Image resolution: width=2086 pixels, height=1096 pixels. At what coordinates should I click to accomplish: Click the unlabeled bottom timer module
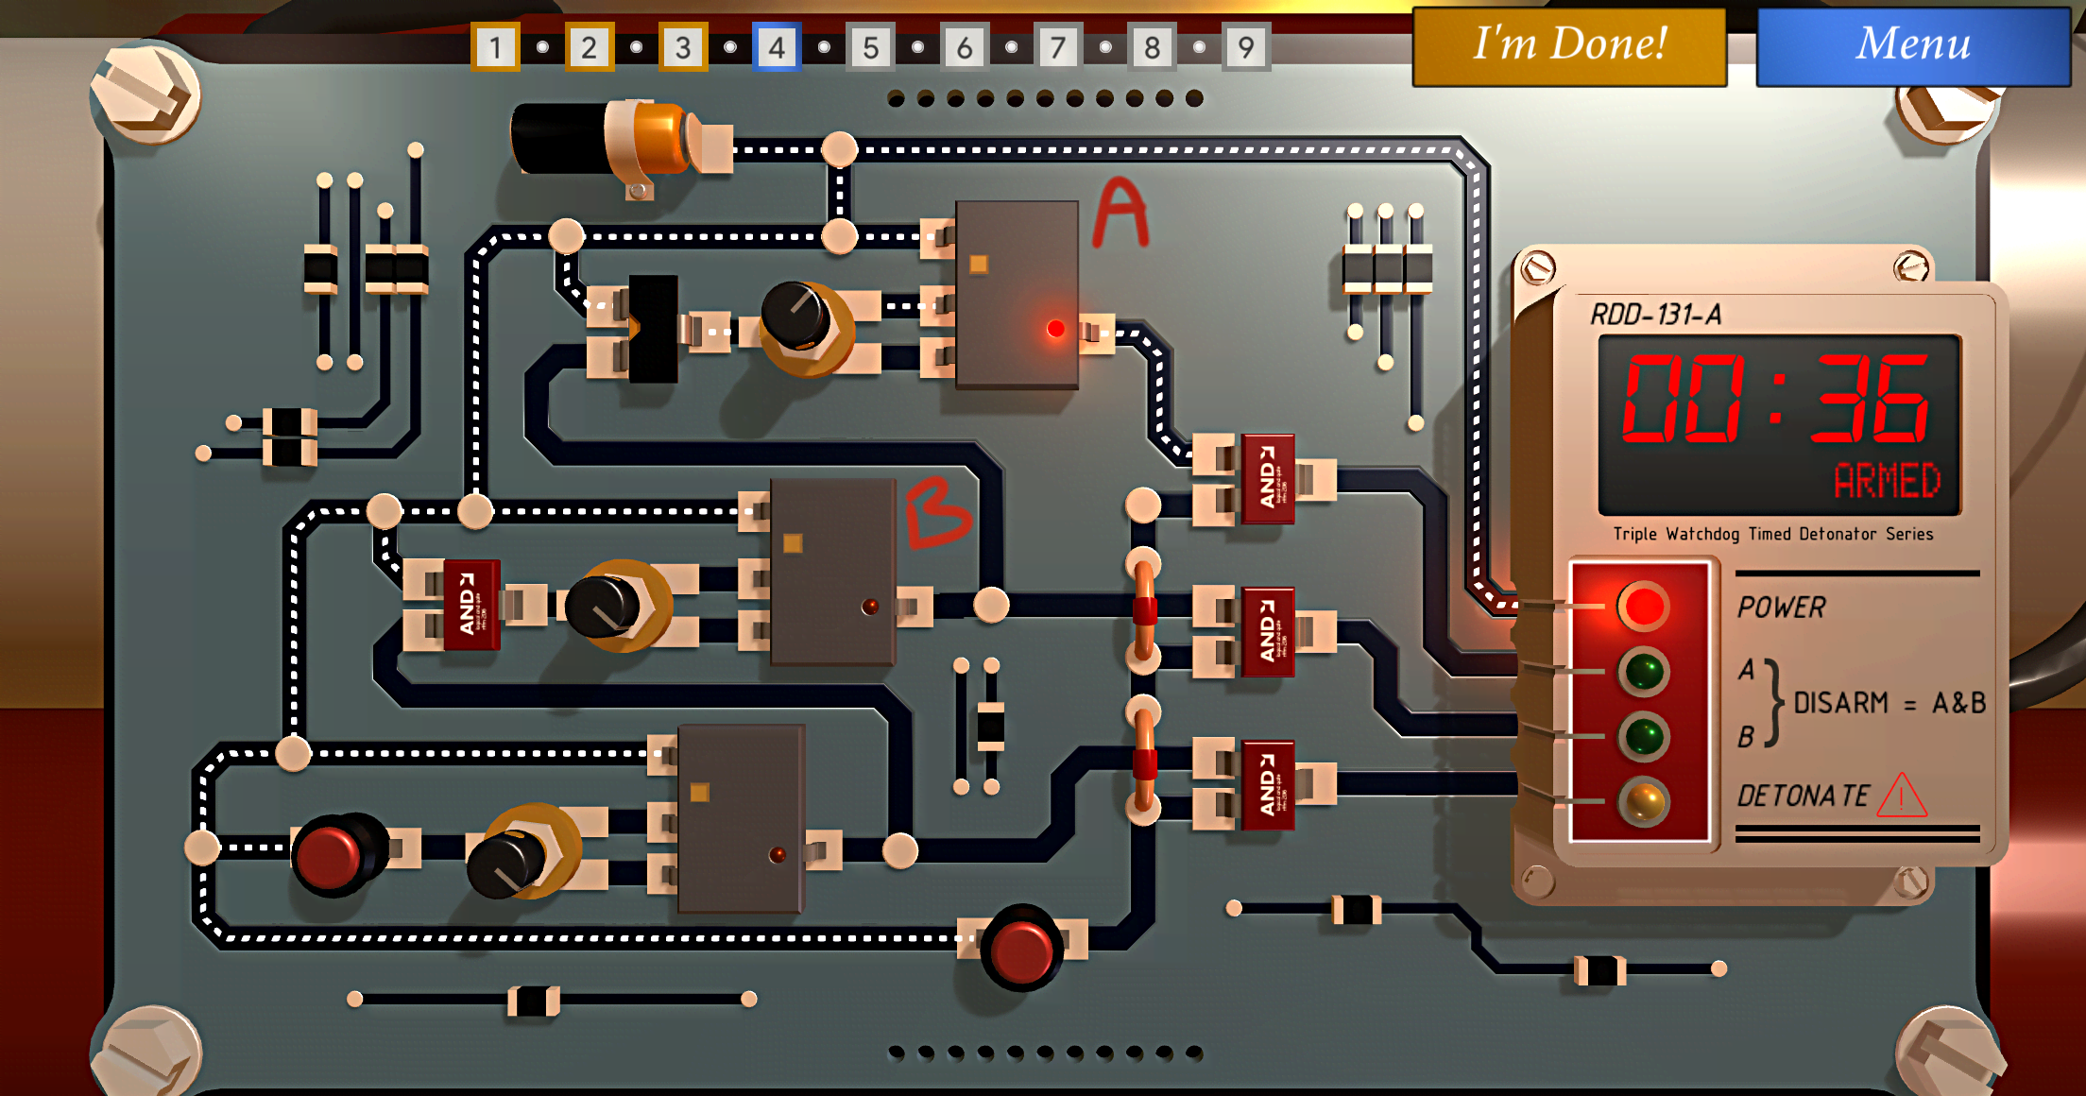click(742, 818)
